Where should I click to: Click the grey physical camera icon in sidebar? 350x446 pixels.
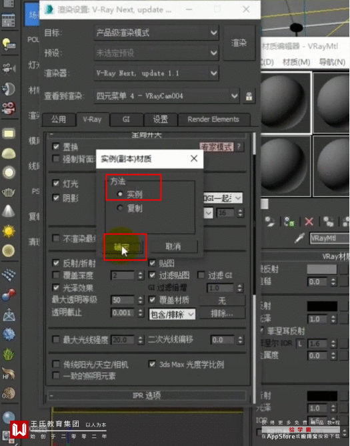click(x=9, y=69)
